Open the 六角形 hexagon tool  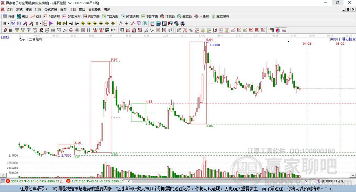202,16
